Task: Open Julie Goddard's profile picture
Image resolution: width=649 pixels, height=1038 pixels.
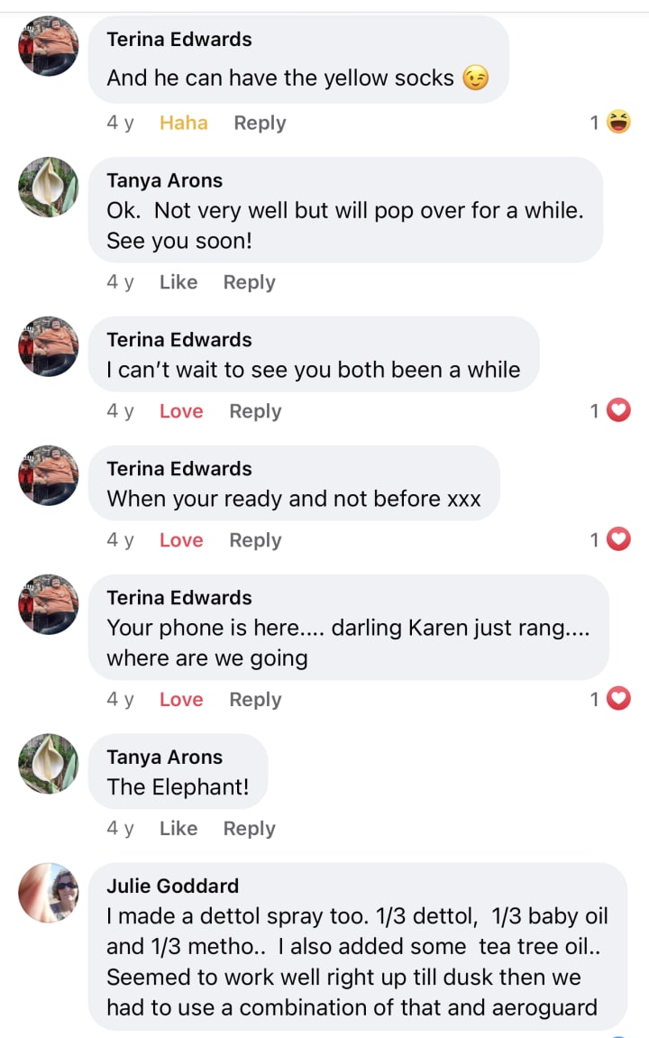Action: point(49,893)
